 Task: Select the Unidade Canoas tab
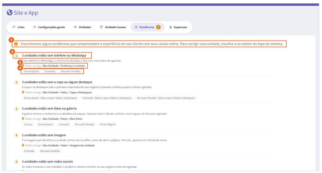pyautogui.click(x=113, y=27)
